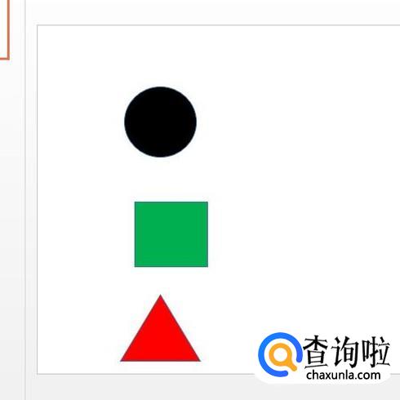The width and height of the screenshot is (400, 400).
Task: Open the chaxunla.com link
Action: pyautogui.click(x=343, y=376)
